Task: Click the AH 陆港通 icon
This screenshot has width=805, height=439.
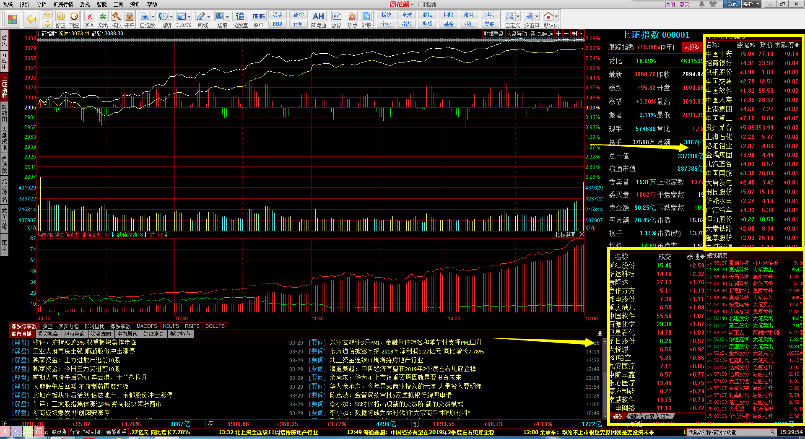Action: pyautogui.click(x=319, y=16)
